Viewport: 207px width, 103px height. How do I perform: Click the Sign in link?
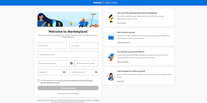pos(77,93)
